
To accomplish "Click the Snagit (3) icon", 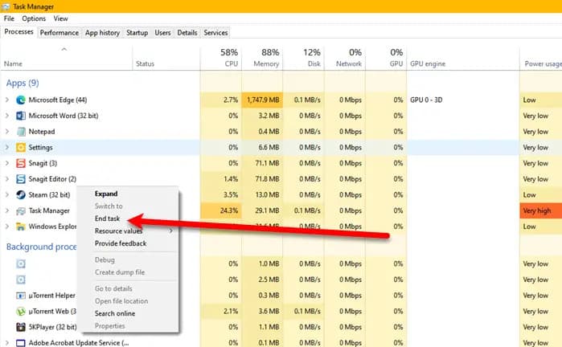I will (21, 163).
